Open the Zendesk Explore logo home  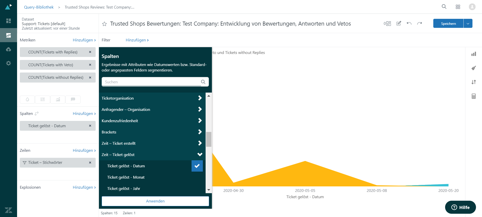click(x=8, y=7)
